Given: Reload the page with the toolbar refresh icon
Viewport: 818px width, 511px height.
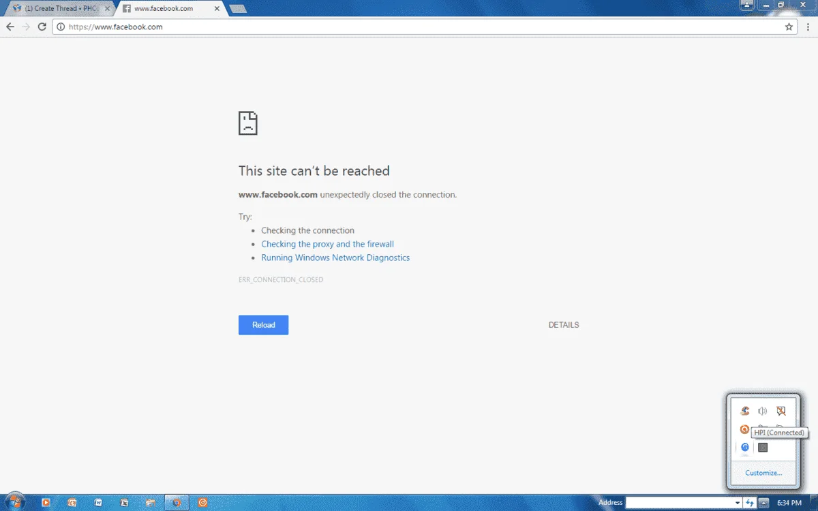Looking at the screenshot, I should [x=42, y=27].
